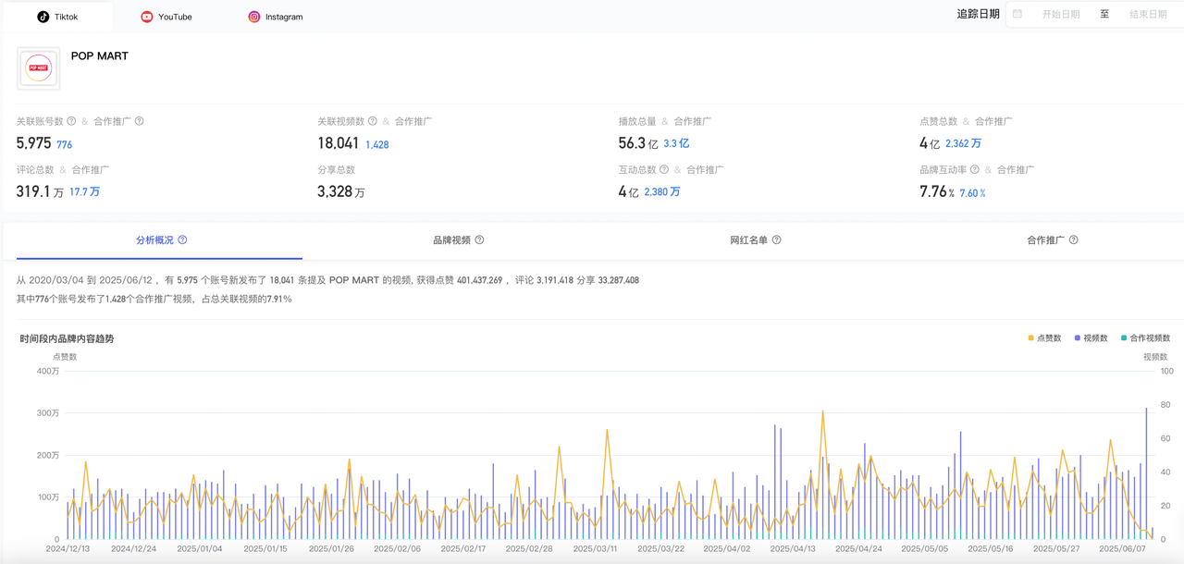Click the 319.1万 total comments value
Screen dimensions: 1184x564
[40, 191]
